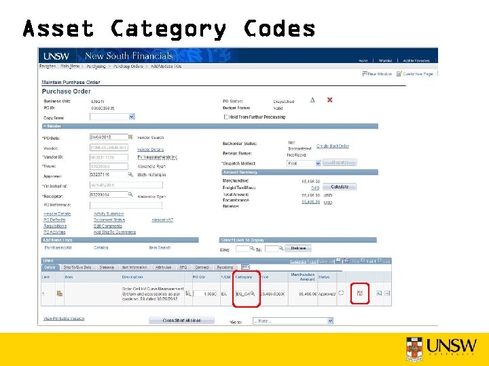Image resolution: width=489 pixels, height=366 pixels.
Task: Click into the Category code field
Action: (x=243, y=293)
